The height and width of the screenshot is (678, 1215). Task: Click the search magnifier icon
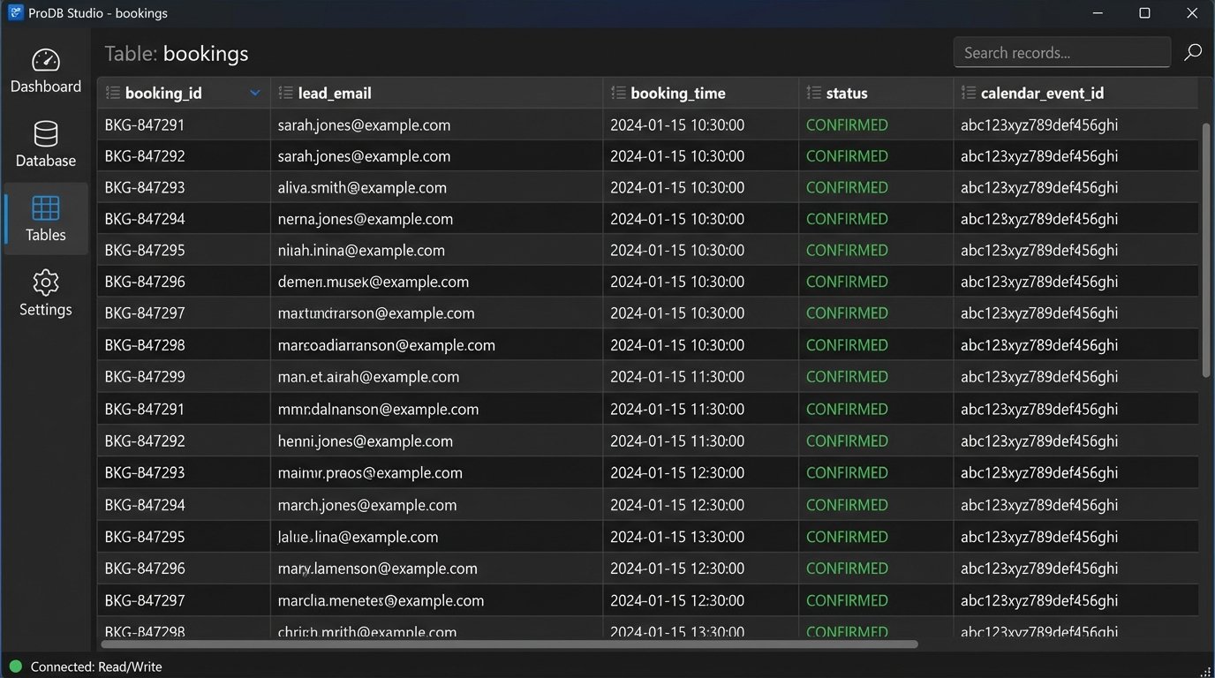(1192, 52)
